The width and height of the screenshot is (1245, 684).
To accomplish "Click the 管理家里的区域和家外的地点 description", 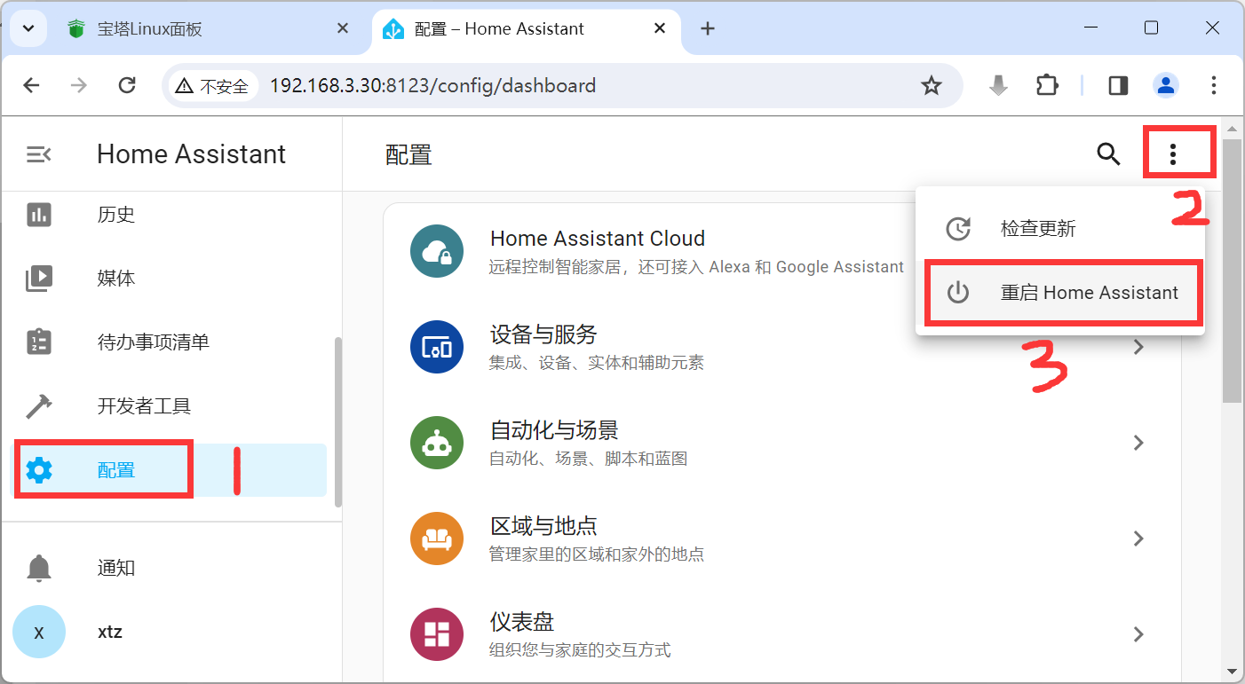I will pyautogui.click(x=596, y=554).
